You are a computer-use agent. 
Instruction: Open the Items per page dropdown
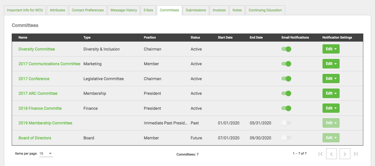click(46, 153)
